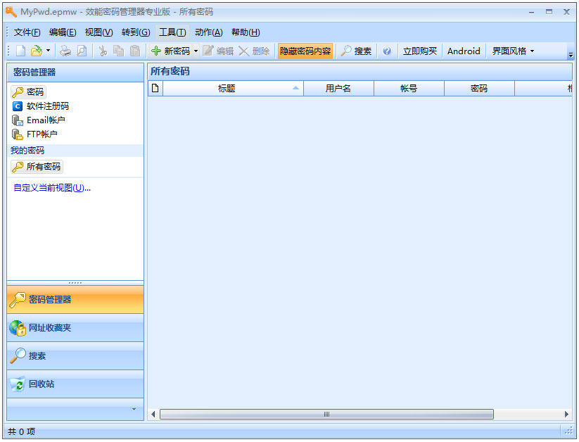Image resolution: width=579 pixels, height=442 pixels.
Task: Click the key app icon in title bar
Action: [11, 12]
